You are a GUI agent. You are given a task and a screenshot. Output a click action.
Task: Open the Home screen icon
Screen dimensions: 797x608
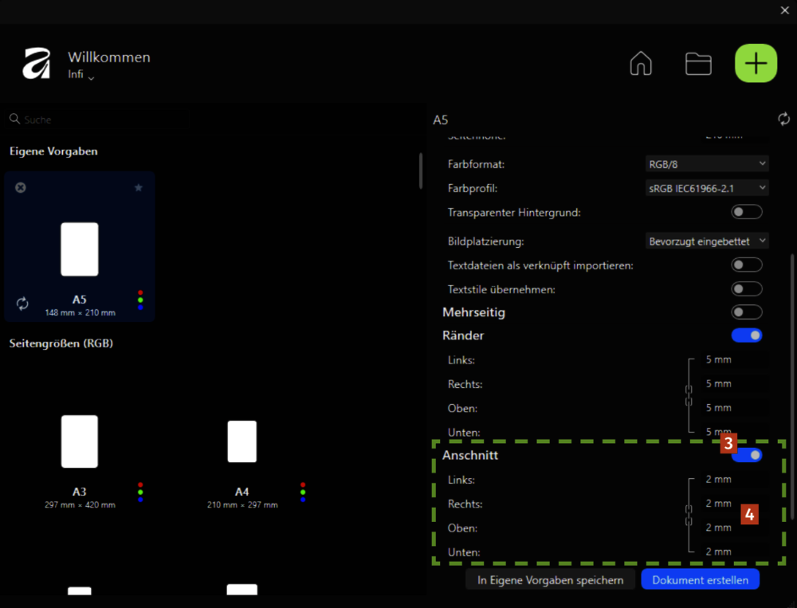pos(641,64)
